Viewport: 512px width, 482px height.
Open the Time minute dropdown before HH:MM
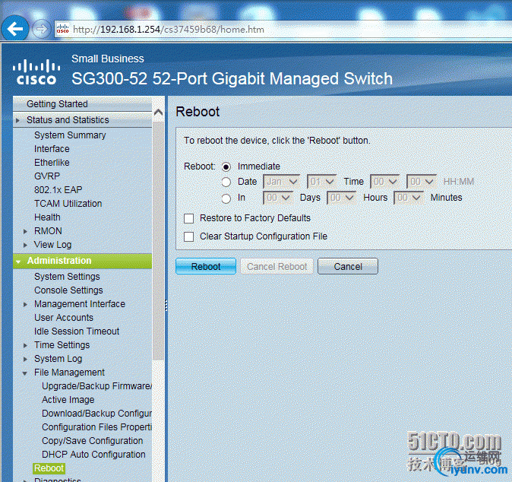pos(422,182)
